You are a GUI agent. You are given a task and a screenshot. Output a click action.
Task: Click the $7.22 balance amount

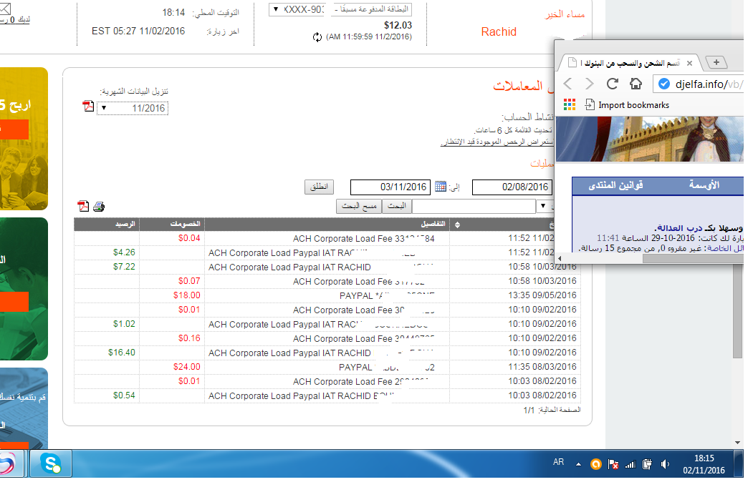tap(124, 267)
